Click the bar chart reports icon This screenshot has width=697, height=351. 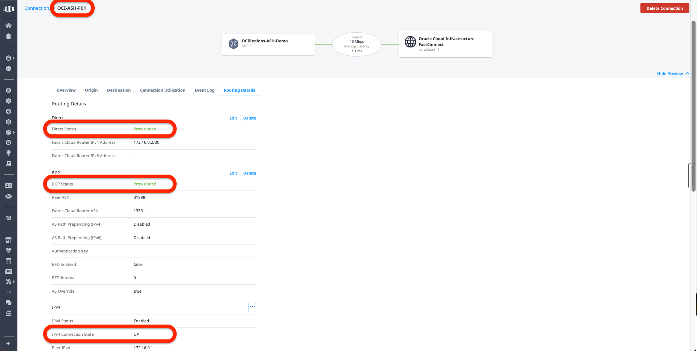(8, 292)
